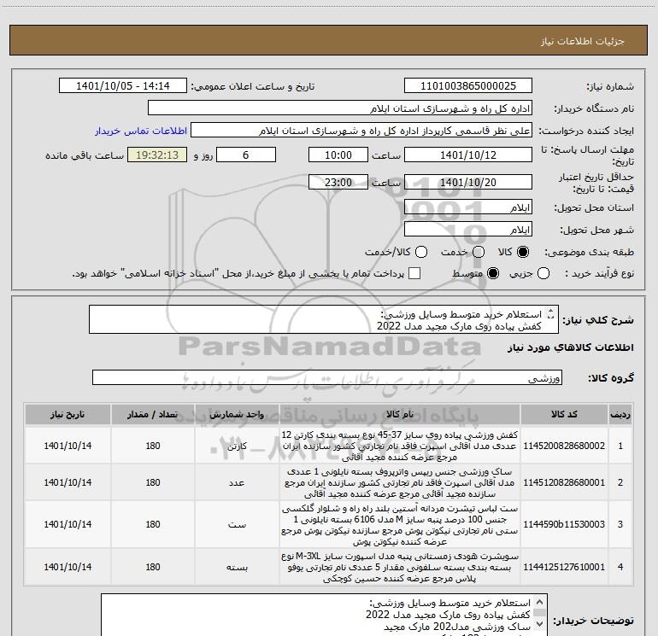This screenshot has height=636, width=658.
Task: Tick the اسناد خزانه اسلامی payment checkbox
Action: pos(414,273)
